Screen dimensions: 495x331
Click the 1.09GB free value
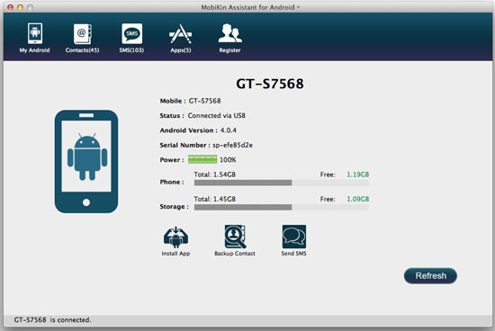pos(358,199)
